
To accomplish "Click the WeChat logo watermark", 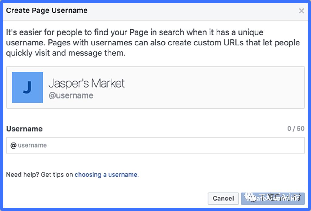I will (250, 196).
